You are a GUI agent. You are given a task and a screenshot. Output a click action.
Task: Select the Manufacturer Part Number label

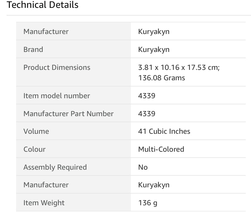coord(69,114)
